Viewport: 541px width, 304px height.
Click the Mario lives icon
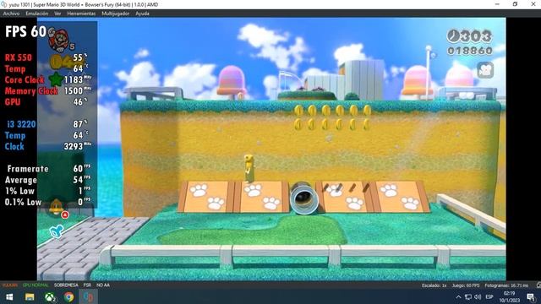[x=58, y=39]
